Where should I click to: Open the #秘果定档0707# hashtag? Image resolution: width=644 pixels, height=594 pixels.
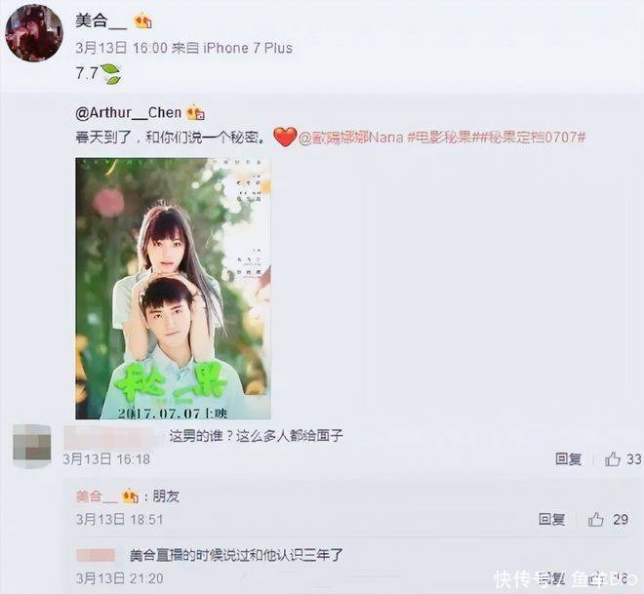coord(528,138)
